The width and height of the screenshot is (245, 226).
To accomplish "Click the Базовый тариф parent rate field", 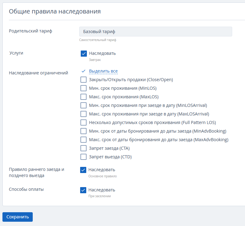I will point(155,32).
